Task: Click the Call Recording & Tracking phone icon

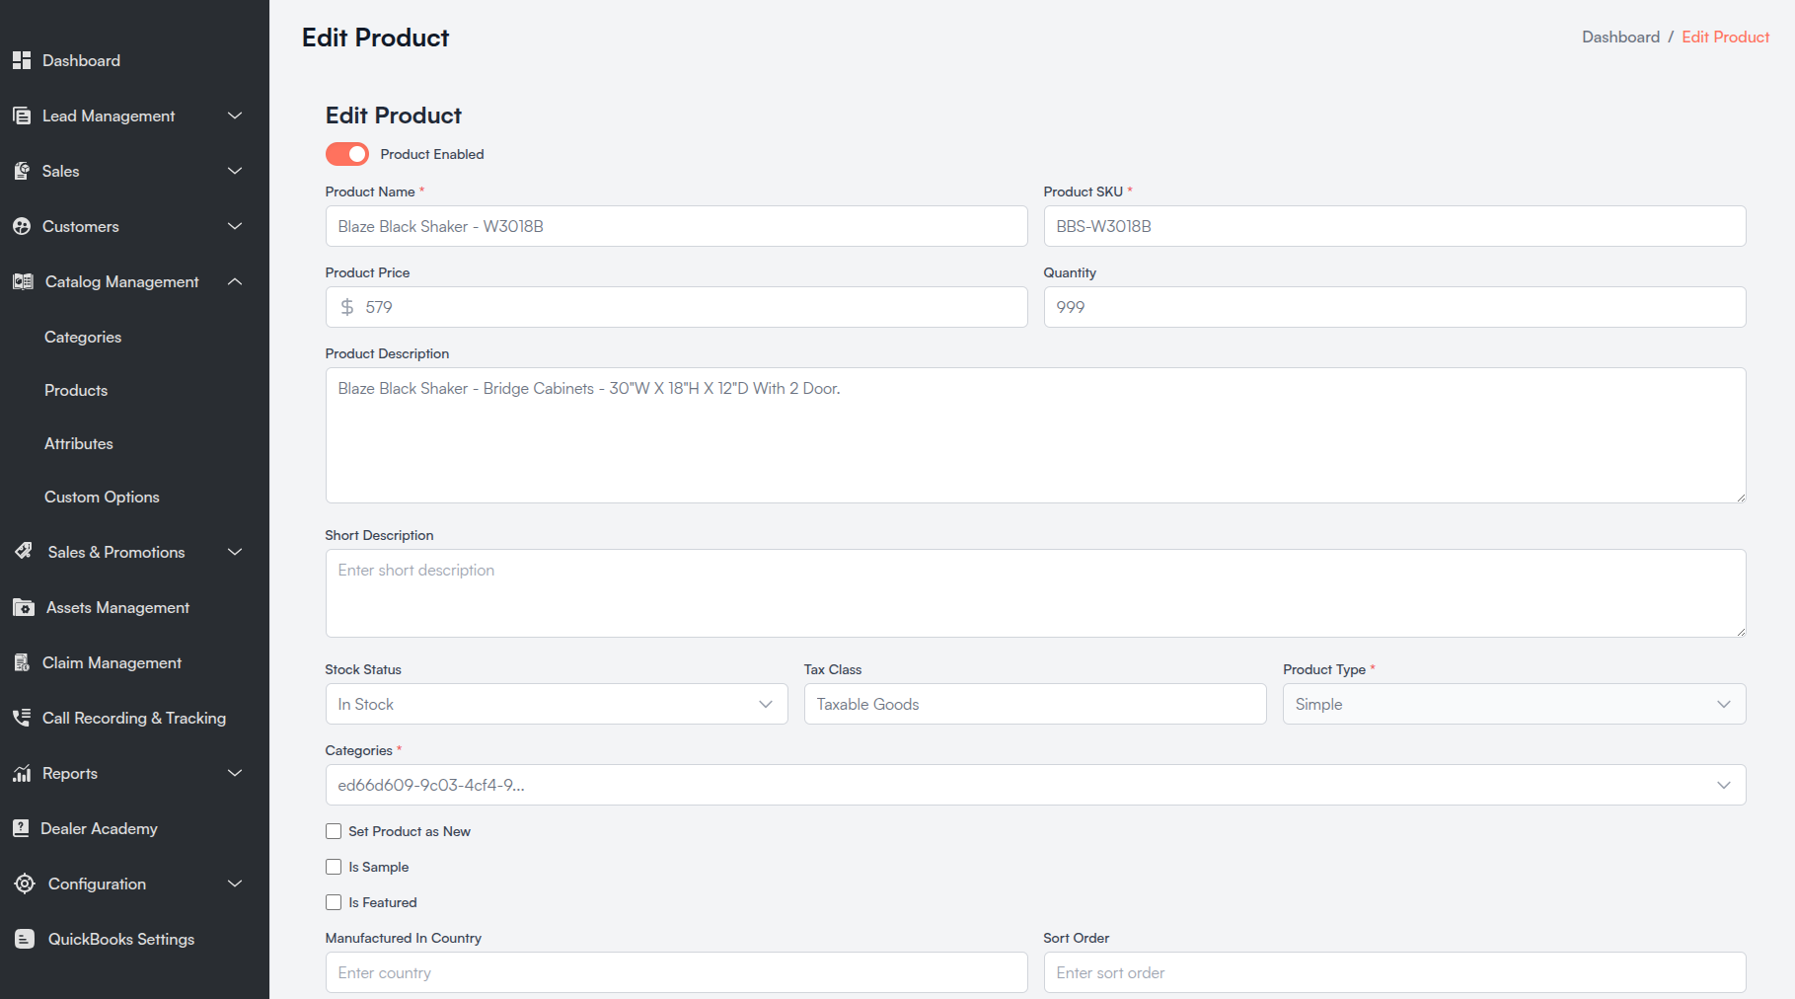Action: [22, 718]
